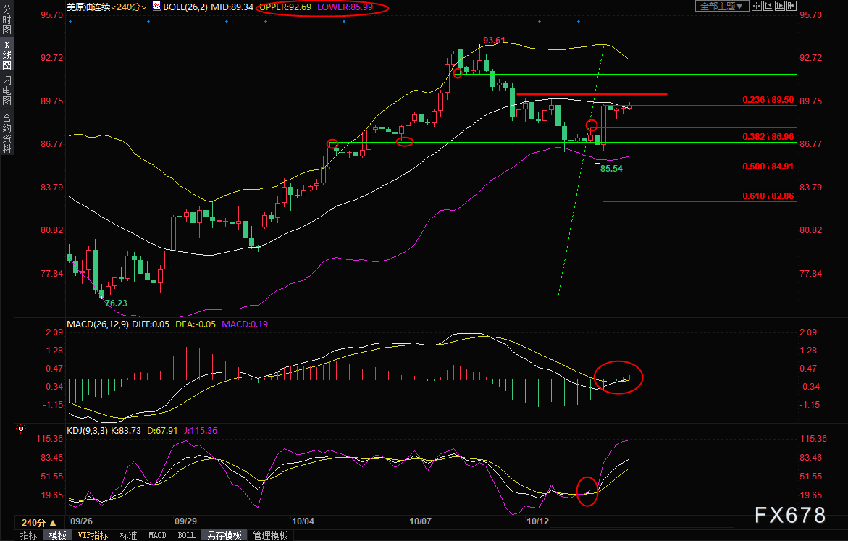Switch to the 指标 bottom tab
This screenshot has width=848, height=541.
(29, 535)
